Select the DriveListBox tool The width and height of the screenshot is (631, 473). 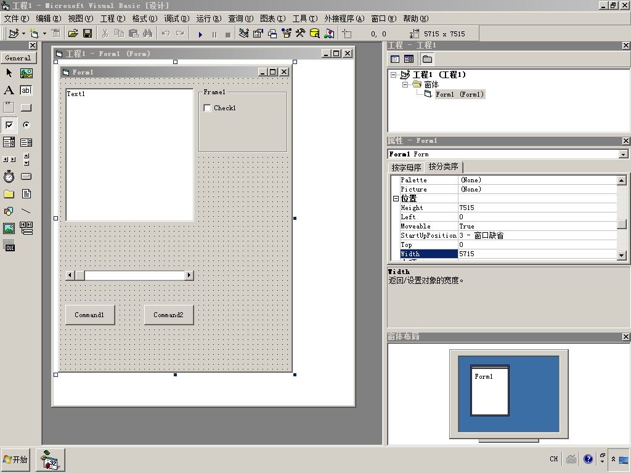(26, 177)
